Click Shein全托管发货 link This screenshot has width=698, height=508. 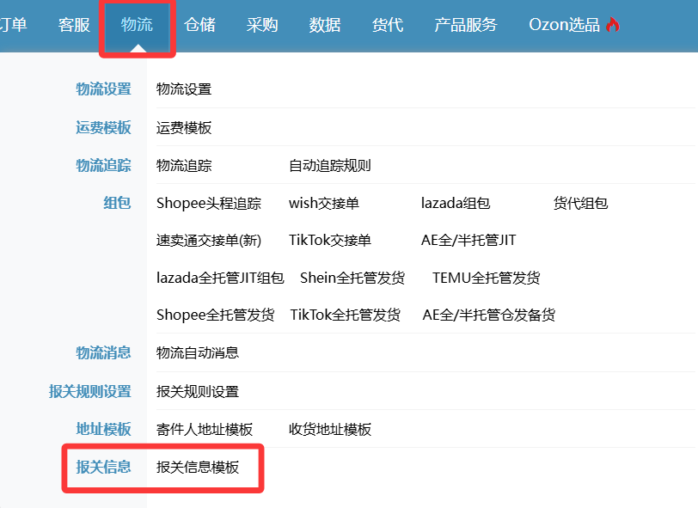click(352, 278)
